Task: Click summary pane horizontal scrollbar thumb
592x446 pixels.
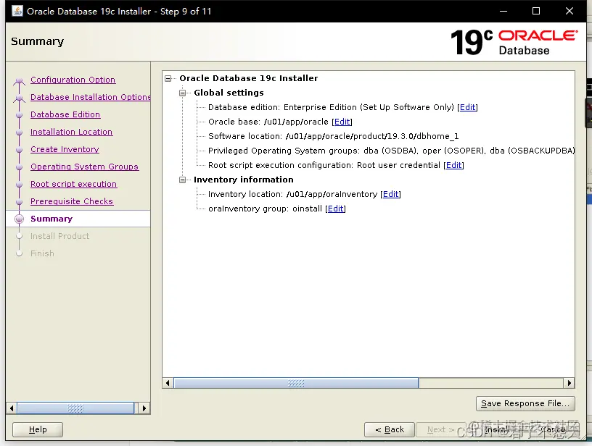Action: coord(296,383)
